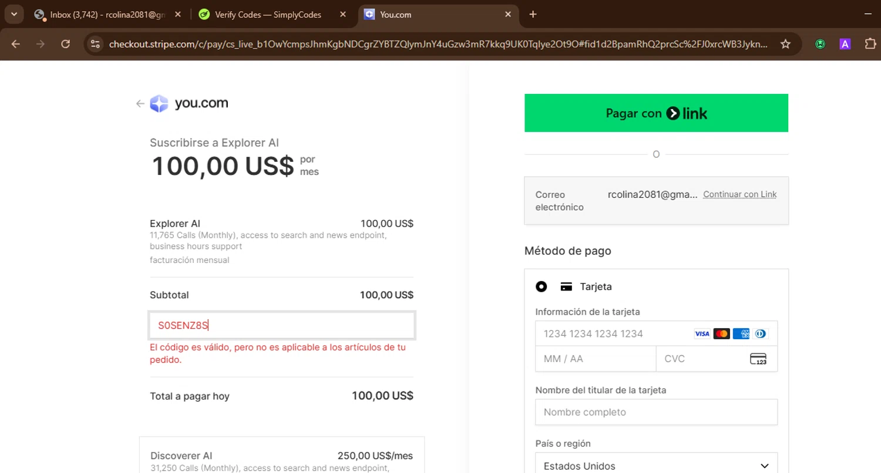Click the Pagar con link button
Image resolution: width=881 pixels, height=473 pixels.
pyautogui.click(x=656, y=113)
